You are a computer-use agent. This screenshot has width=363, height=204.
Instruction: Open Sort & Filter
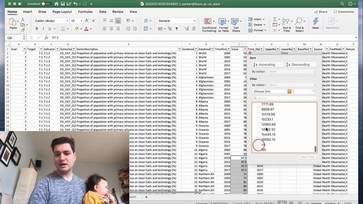pos(286,25)
